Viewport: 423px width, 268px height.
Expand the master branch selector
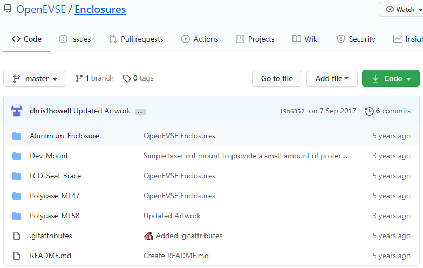tap(35, 78)
